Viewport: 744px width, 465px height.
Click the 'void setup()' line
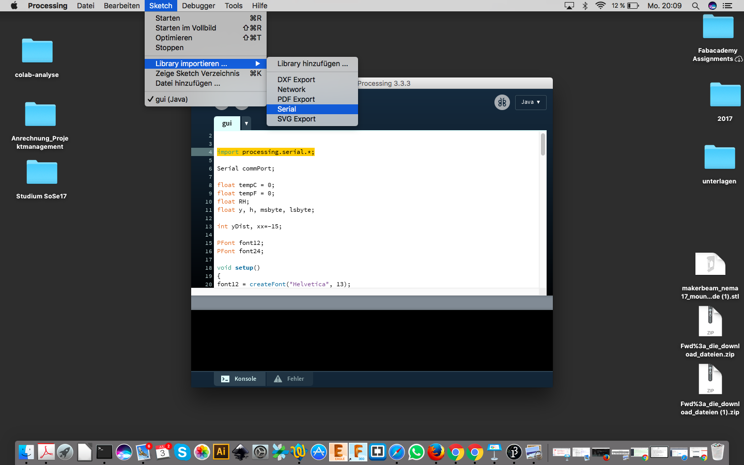[239, 268]
